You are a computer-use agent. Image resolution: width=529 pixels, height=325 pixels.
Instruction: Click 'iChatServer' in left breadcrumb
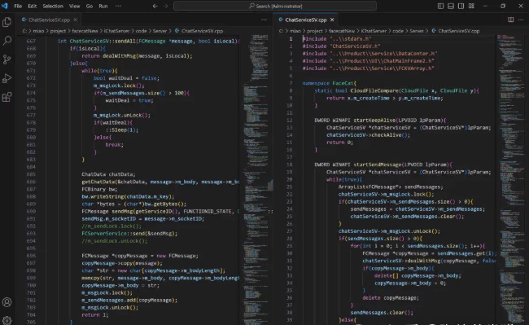pyautogui.click(x=116, y=31)
